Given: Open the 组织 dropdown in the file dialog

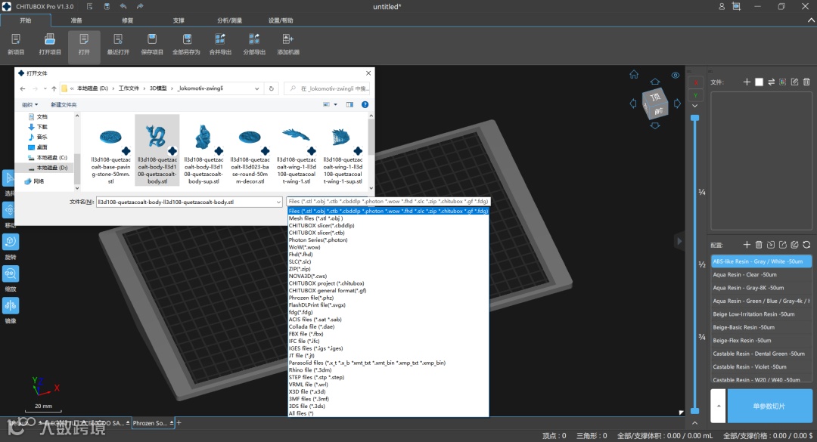Looking at the screenshot, I should 30,104.
